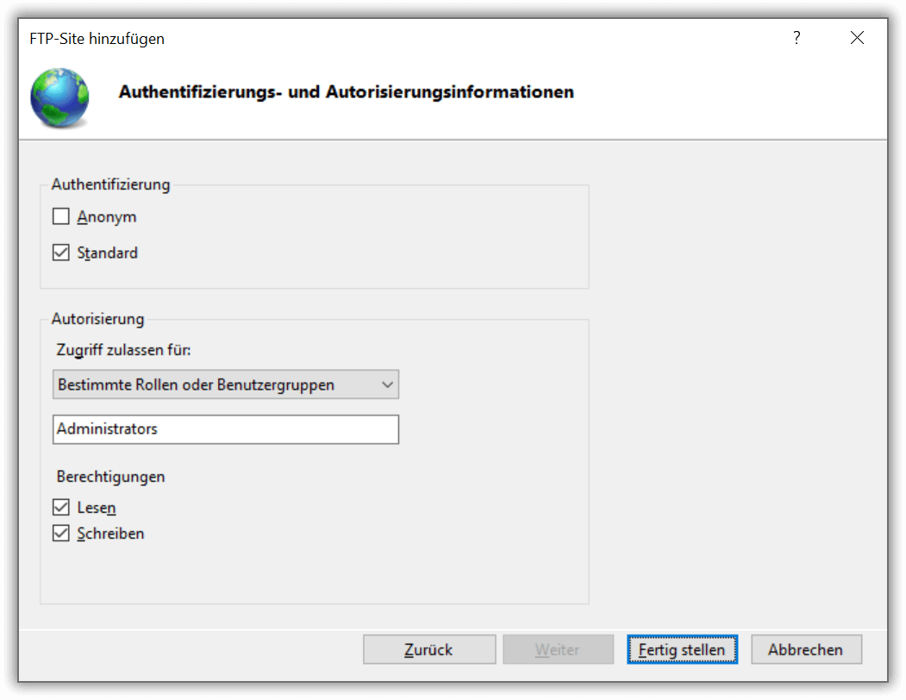
Task: Click the 'Authentifizierung' group label
Action: click(110, 184)
